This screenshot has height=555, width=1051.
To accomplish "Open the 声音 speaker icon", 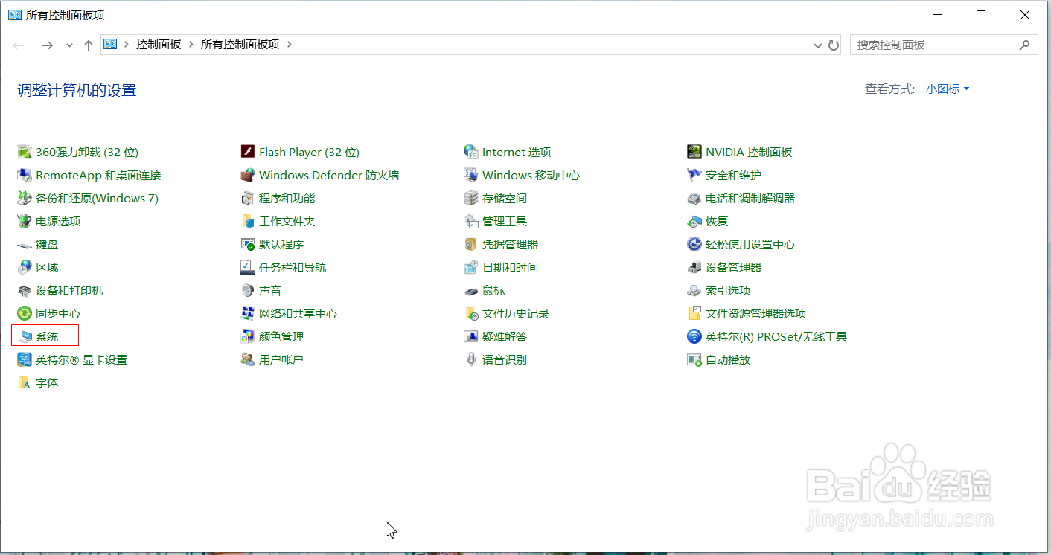I will click(x=248, y=290).
